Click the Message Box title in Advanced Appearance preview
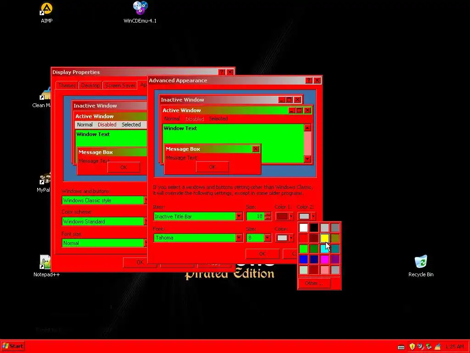 click(183, 149)
